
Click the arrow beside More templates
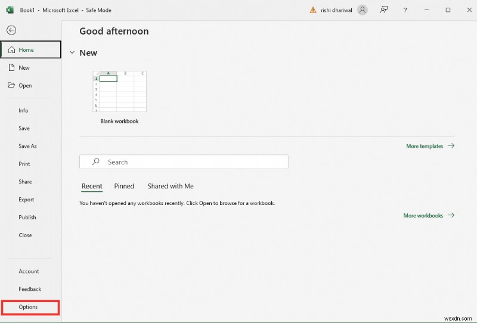[x=451, y=145]
